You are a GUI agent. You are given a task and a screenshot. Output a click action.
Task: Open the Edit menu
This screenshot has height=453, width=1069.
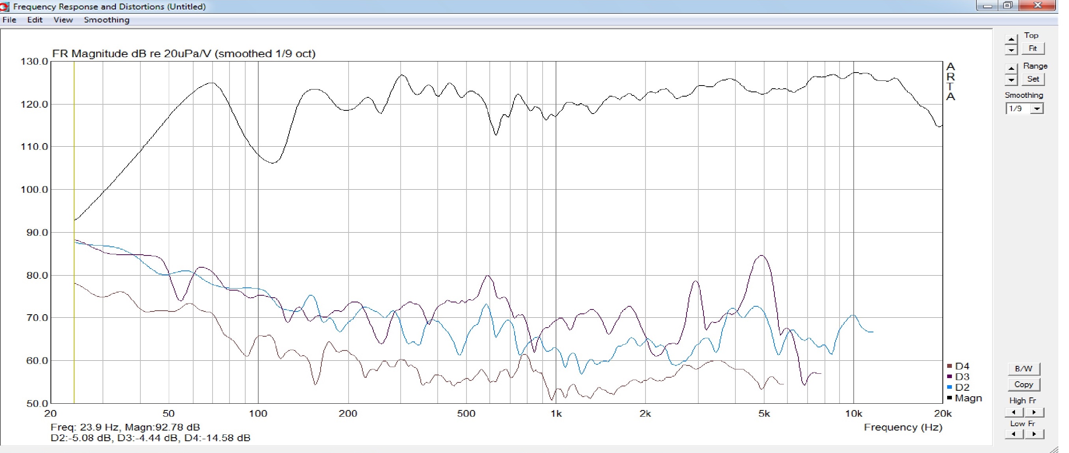point(35,20)
